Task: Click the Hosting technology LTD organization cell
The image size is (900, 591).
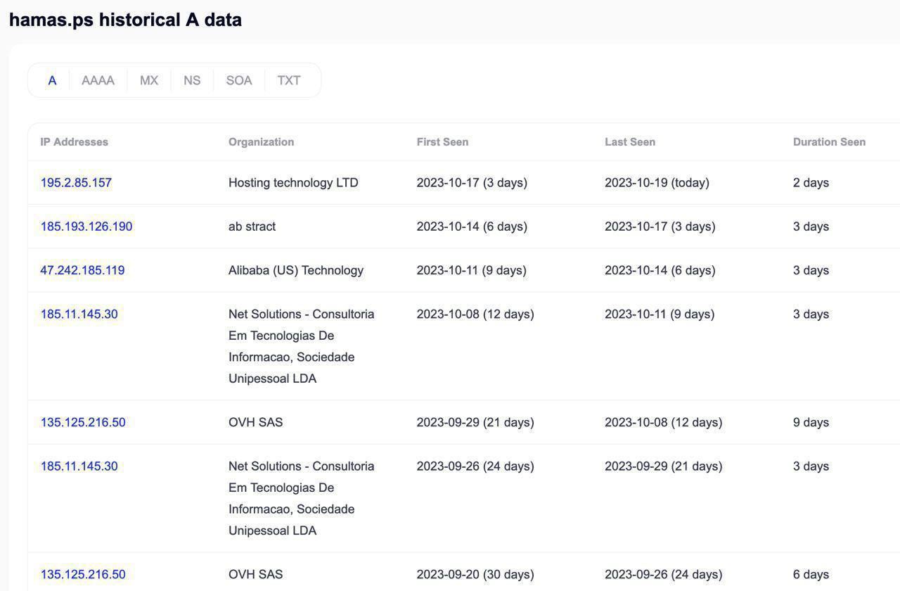Action: pos(293,183)
